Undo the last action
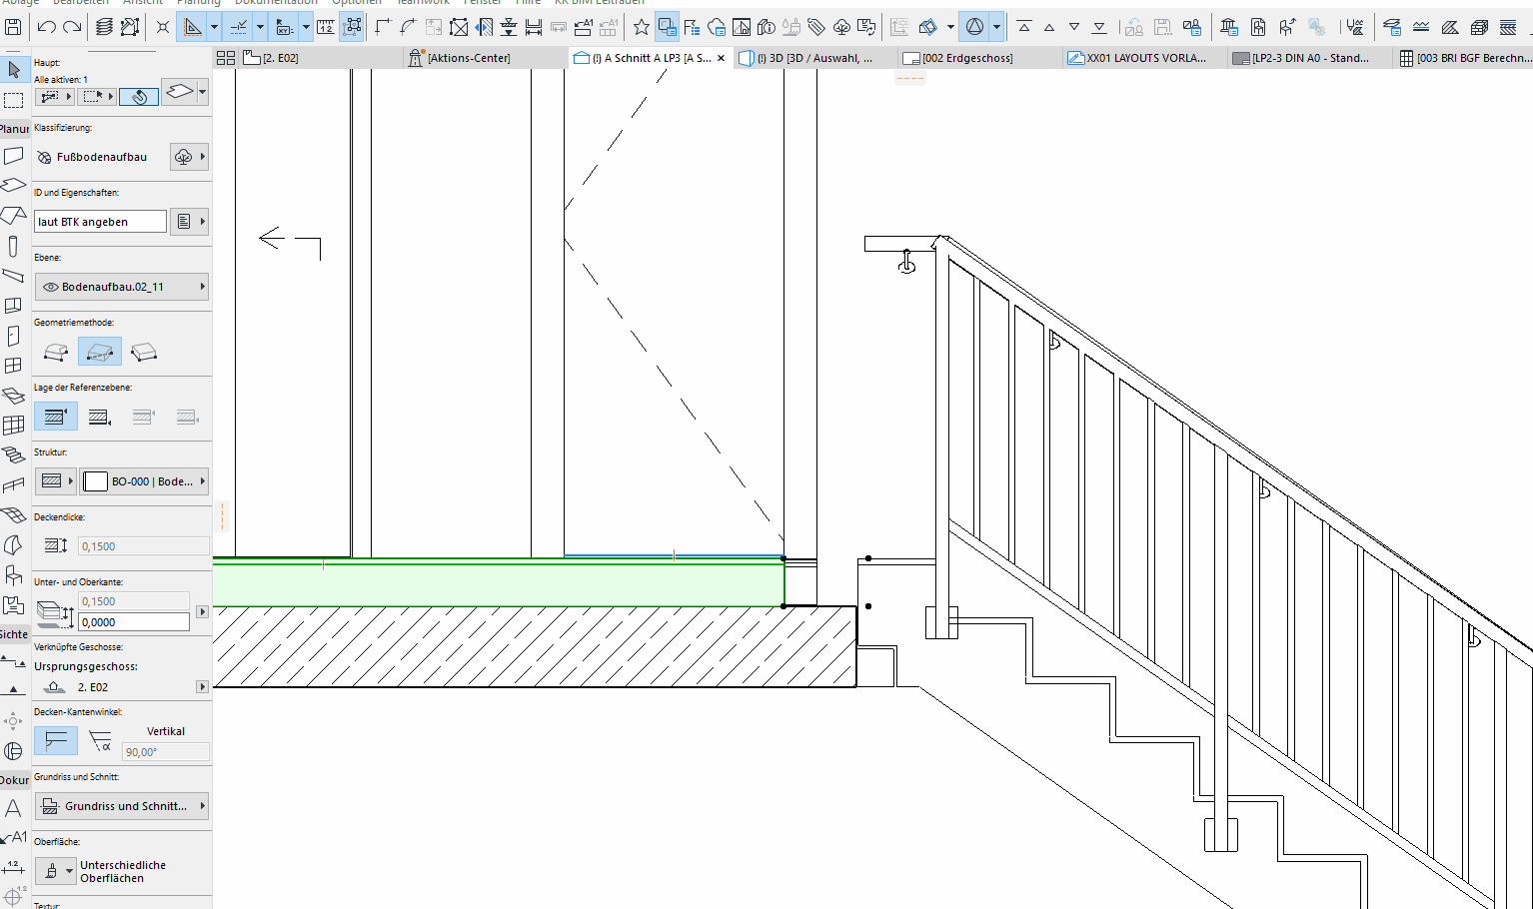Screen dimensions: 1533x909 (x=46, y=27)
